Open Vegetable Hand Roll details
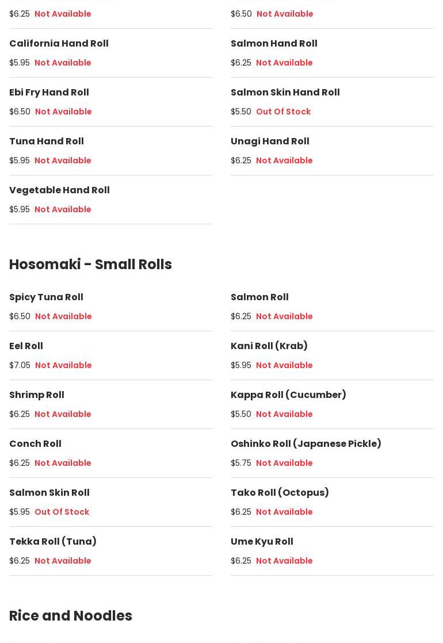The image size is (443, 643). (x=59, y=190)
